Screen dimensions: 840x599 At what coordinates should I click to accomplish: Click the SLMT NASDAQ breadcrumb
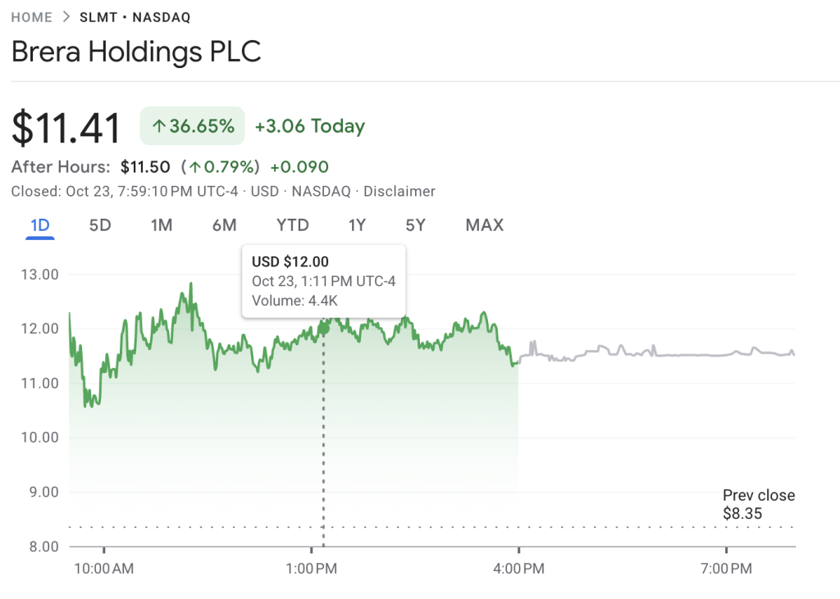tap(135, 16)
